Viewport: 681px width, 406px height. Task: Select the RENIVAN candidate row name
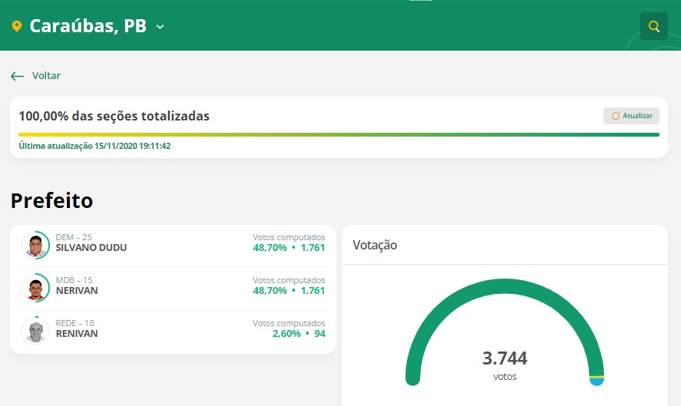(x=77, y=334)
